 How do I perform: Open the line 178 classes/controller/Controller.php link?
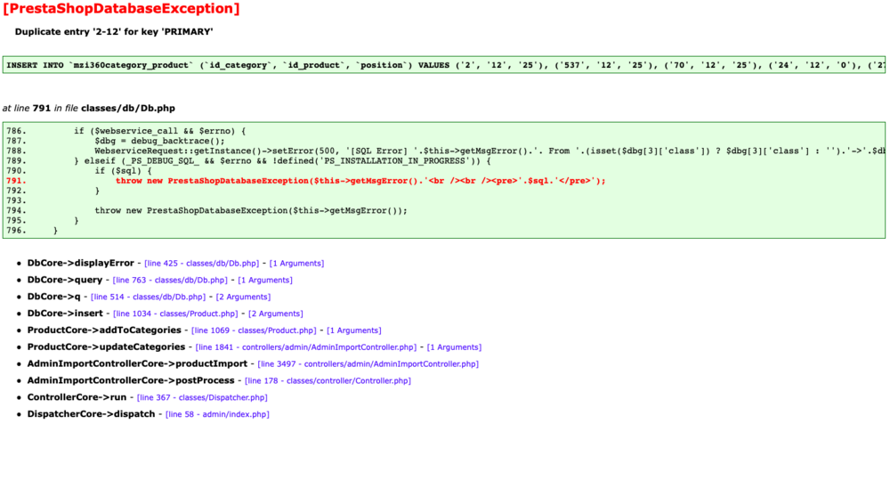tap(328, 380)
